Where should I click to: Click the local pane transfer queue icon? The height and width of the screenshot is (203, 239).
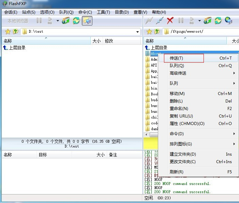tap(65, 21)
